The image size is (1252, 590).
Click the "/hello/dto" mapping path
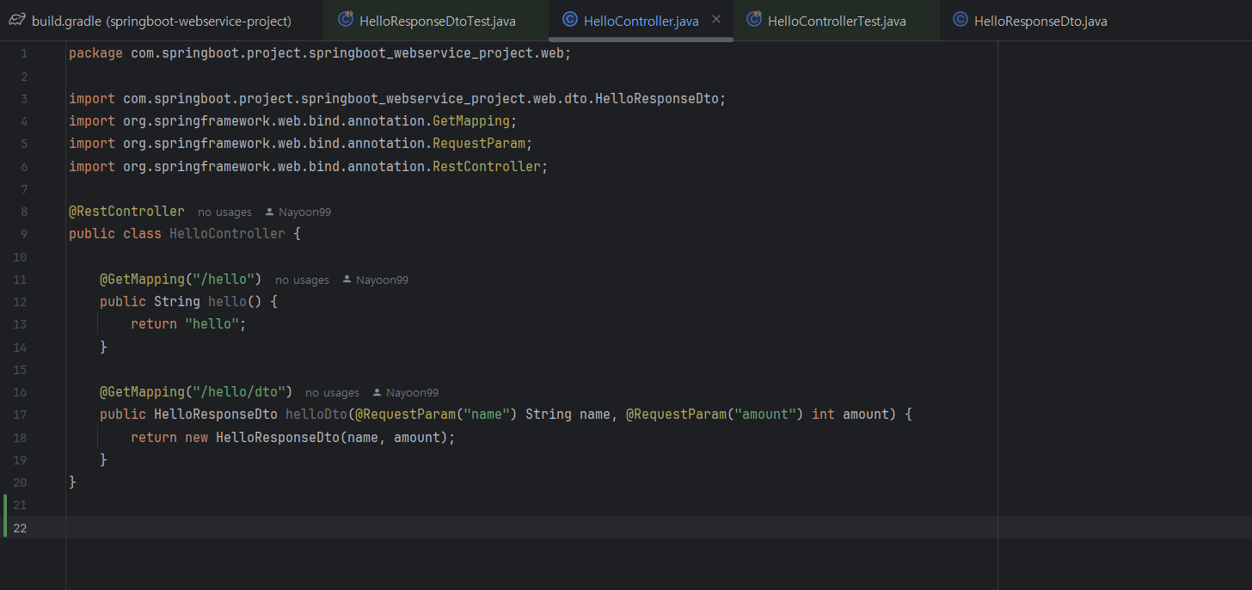239,391
